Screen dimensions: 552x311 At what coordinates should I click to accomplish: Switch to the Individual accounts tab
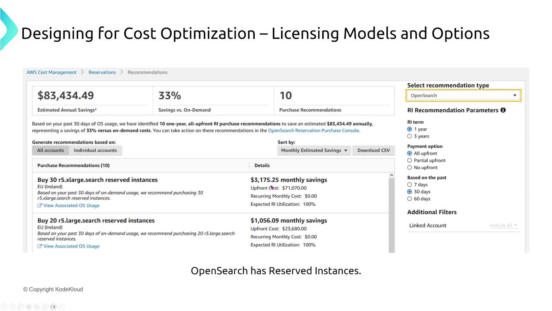point(95,150)
